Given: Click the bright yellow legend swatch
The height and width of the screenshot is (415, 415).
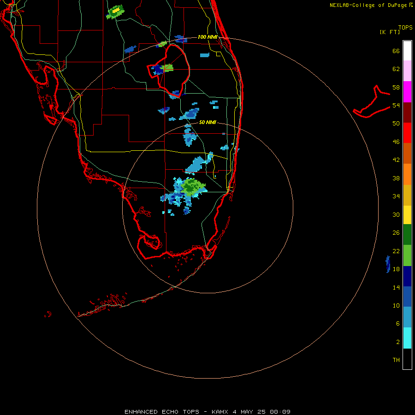Looking at the screenshot, I should point(407,215).
